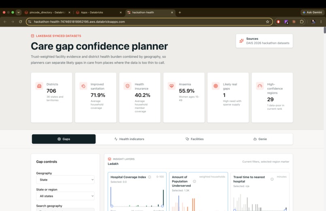Click the red shield extension icon

[x=278, y=21]
